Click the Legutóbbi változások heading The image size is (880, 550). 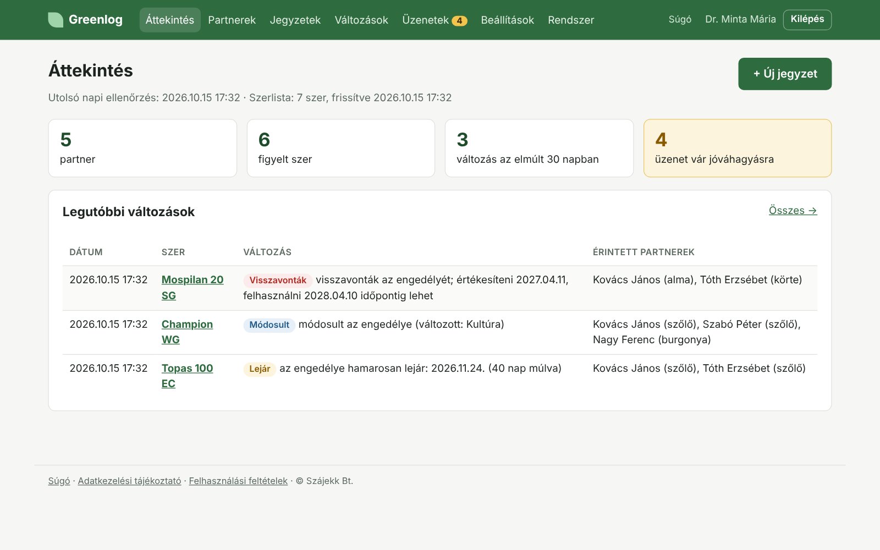point(129,212)
